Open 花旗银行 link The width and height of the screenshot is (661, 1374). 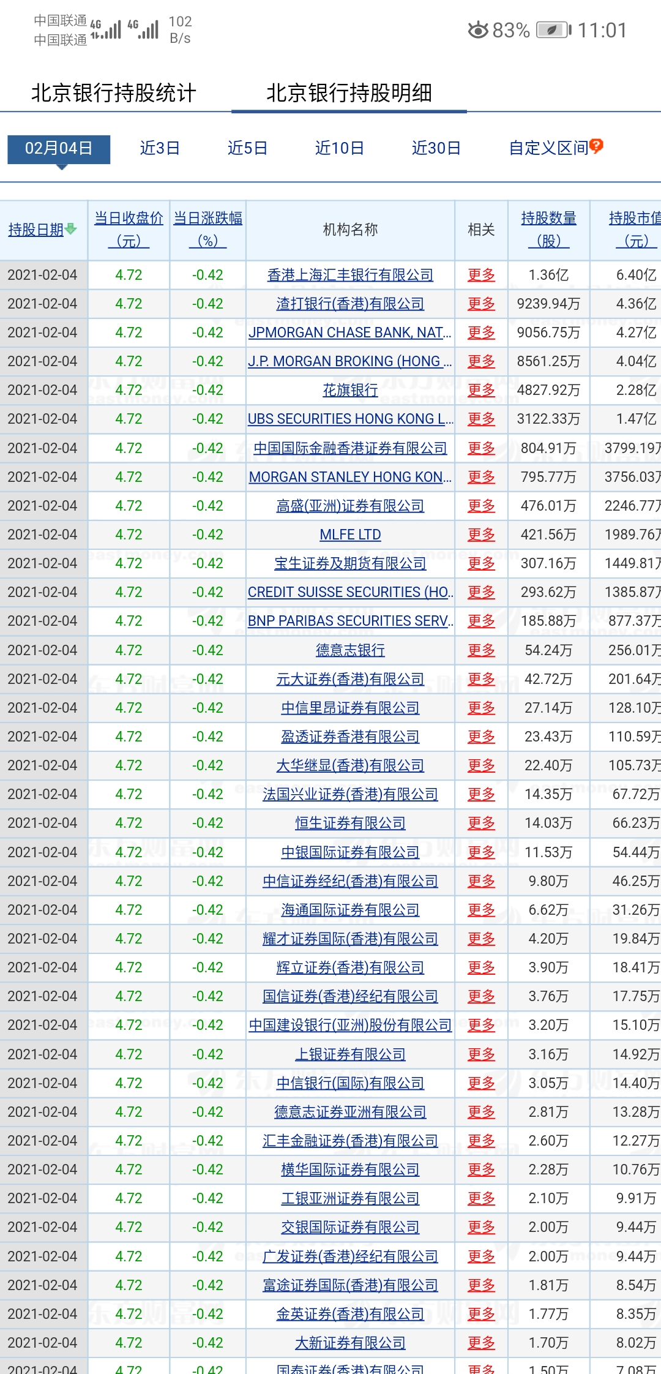click(x=350, y=391)
